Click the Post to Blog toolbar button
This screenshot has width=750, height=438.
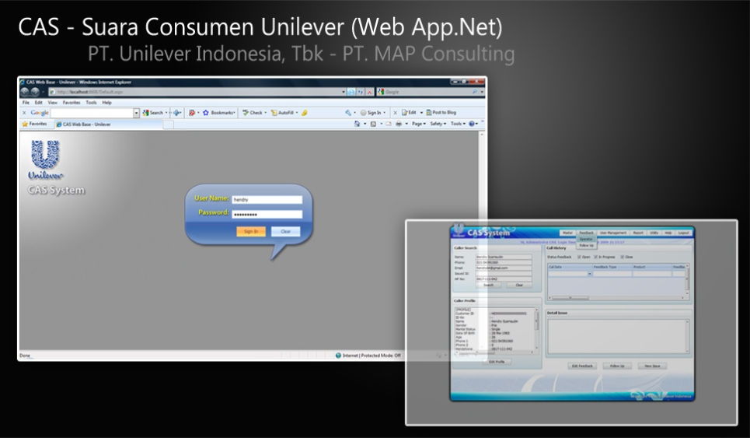[441, 113]
